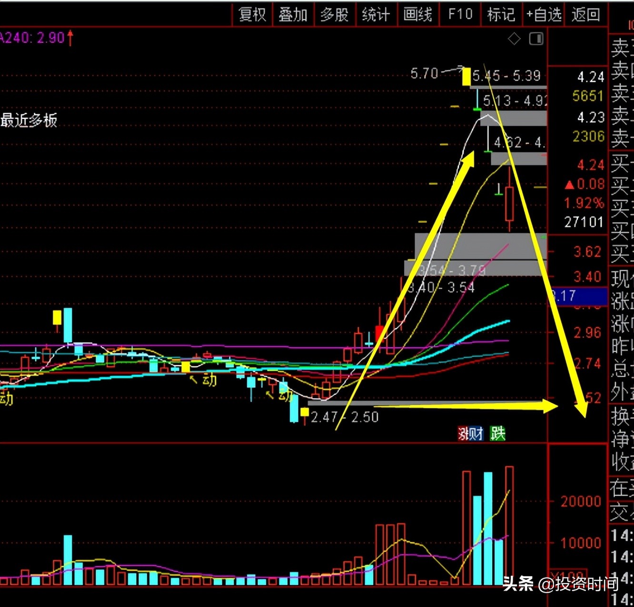634x607 pixels.
Task: Click the 5.45 - 5.39 gap label
Action: pos(506,76)
